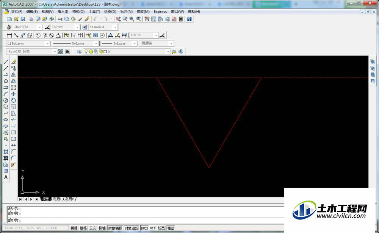This screenshot has width=379, height=233.
Task: Click the 模型 button in status bar
Action: [171, 228]
